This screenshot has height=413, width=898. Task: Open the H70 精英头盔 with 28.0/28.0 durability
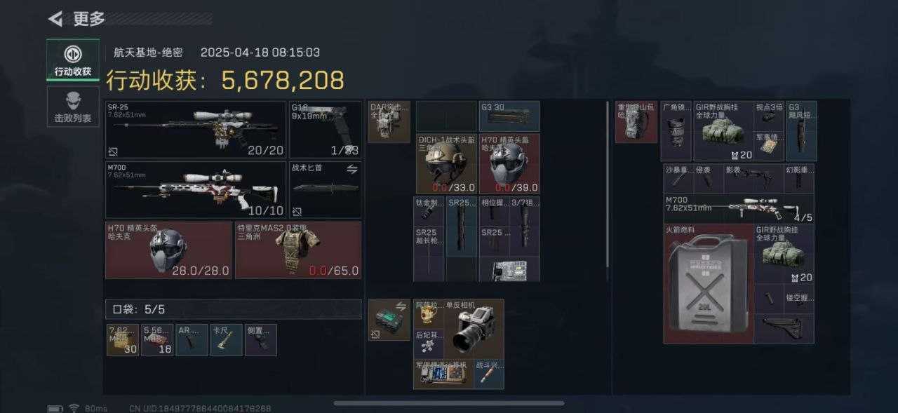tap(168, 250)
